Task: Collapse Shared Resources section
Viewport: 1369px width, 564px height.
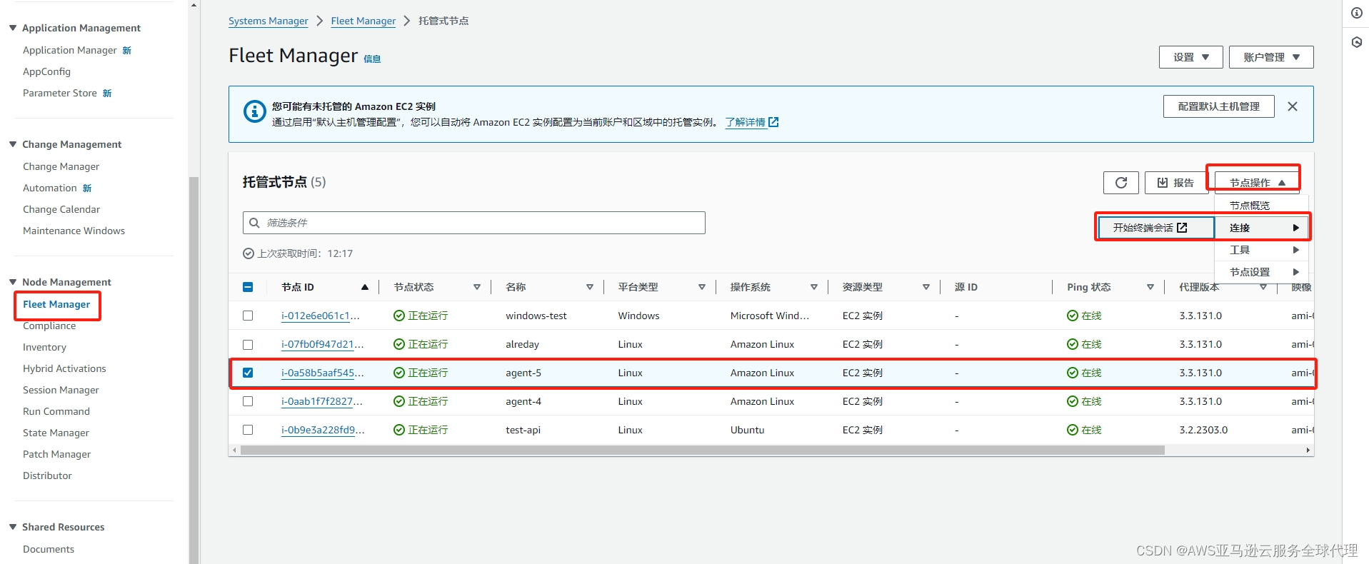Action: [13, 527]
